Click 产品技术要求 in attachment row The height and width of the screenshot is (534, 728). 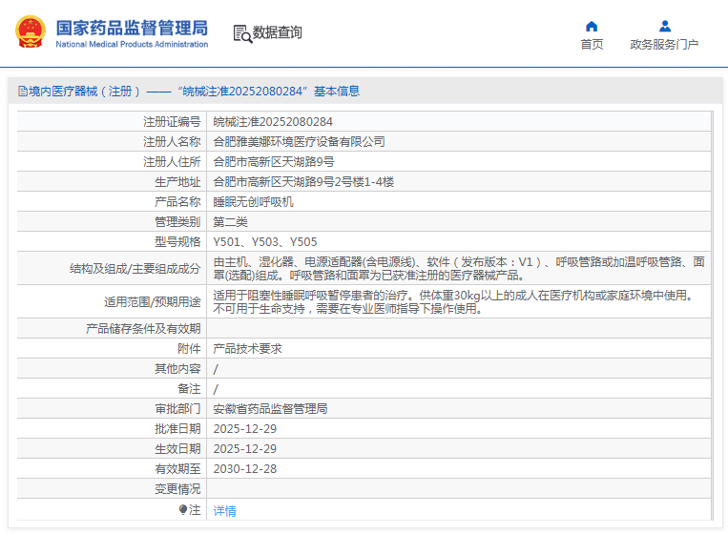point(247,349)
